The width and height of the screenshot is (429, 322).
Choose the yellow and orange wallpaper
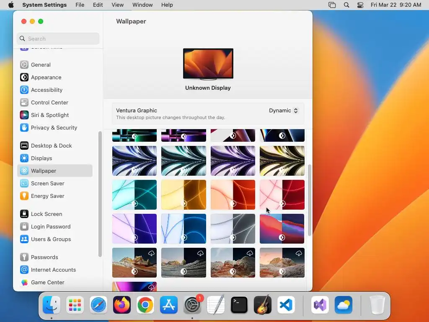click(x=183, y=195)
